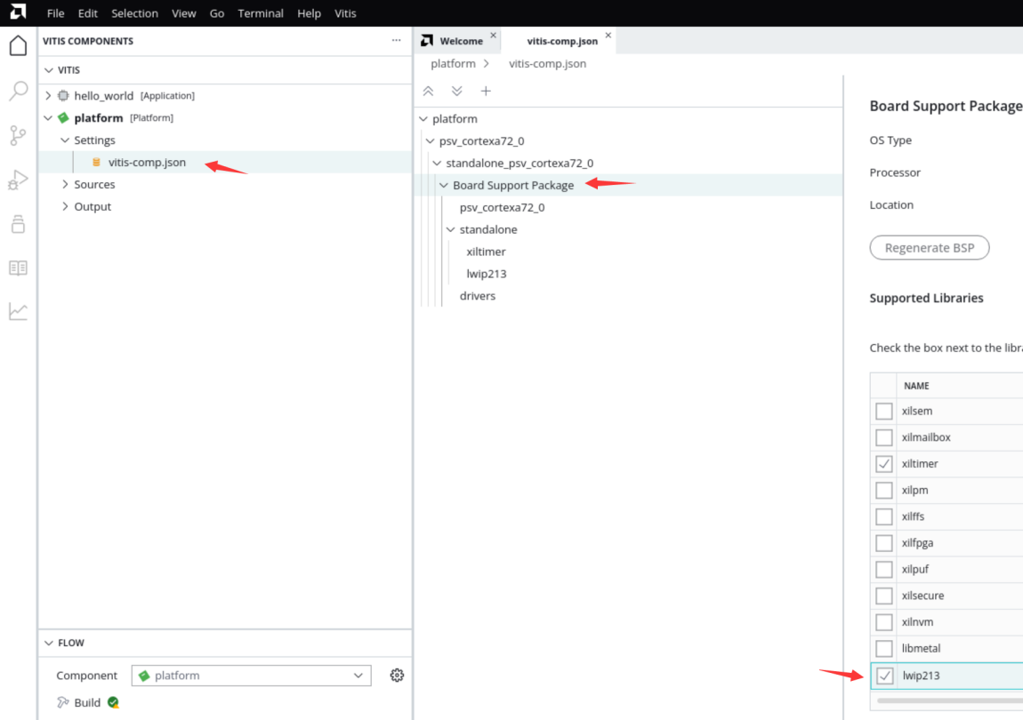Open the Vitis menu
The image size is (1023, 720).
(x=345, y=13)
